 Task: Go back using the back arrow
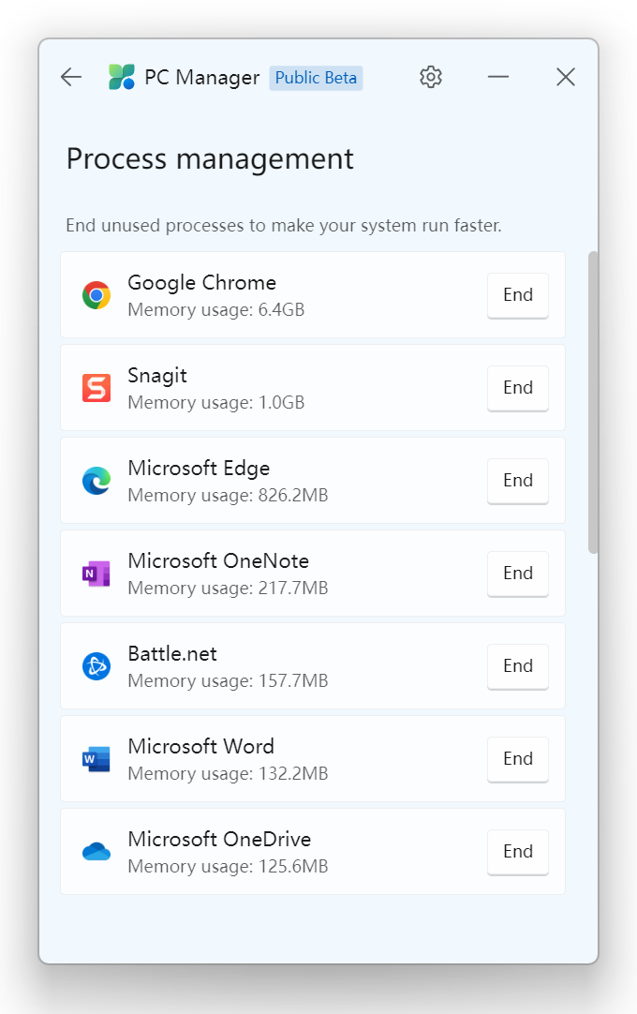tap(71, 78)
